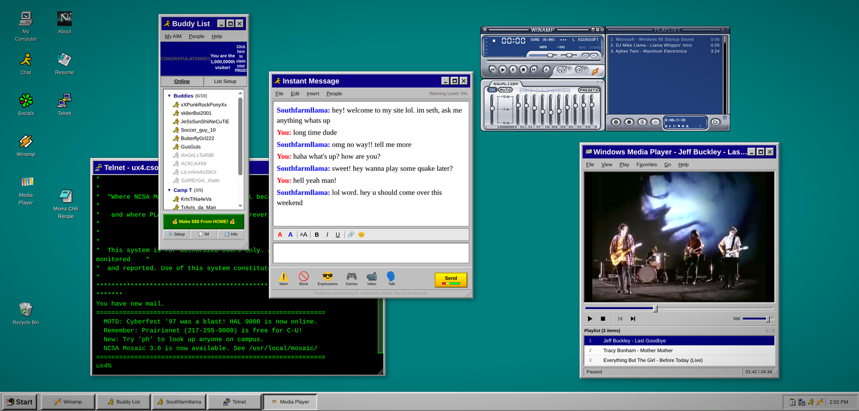Open the Insert menu in Instant Message
Screen dimensions: 859x411
point(313,93)
